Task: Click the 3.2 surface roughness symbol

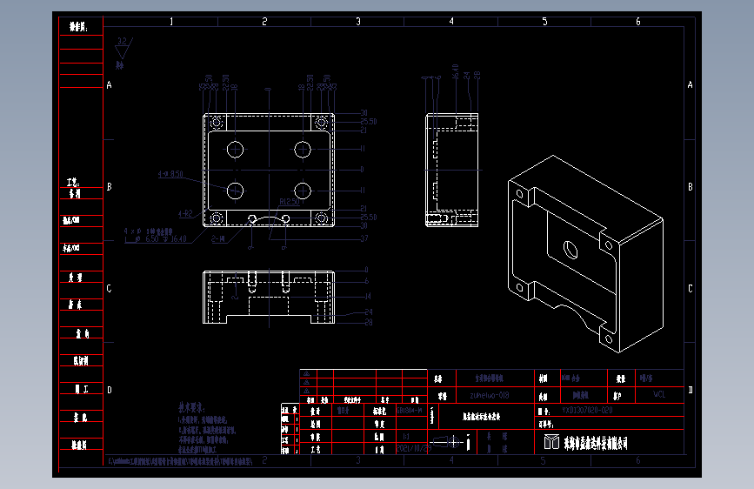Action: pyautogui.click(x=123, y=47)
